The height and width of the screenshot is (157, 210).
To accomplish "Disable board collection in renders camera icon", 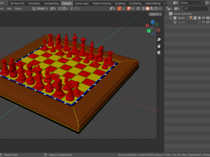I will [x=208, y=18].
